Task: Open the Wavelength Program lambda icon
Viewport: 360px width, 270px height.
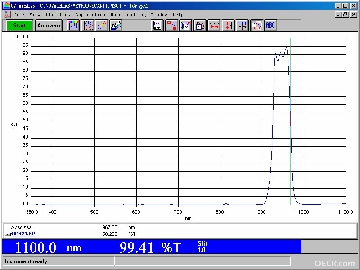Action: (x=102, y=26)
